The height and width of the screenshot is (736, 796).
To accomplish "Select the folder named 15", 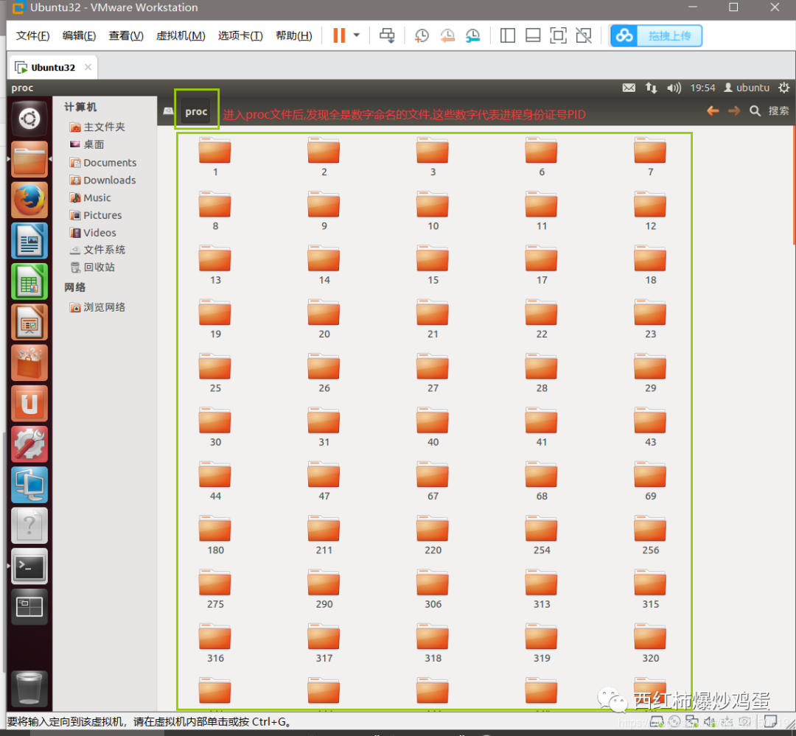I will tap(433, 264).
